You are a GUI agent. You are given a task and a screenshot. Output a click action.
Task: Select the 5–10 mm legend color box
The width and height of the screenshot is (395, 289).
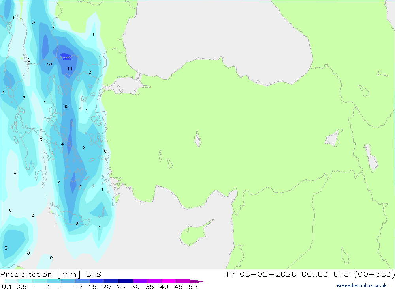[x=68, y=281]
